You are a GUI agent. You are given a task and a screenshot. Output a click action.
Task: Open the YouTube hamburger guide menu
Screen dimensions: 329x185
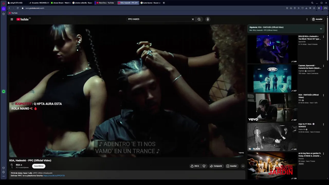tap(12, 19)
